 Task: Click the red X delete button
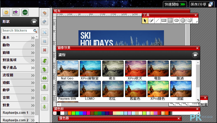coord(44,50)
